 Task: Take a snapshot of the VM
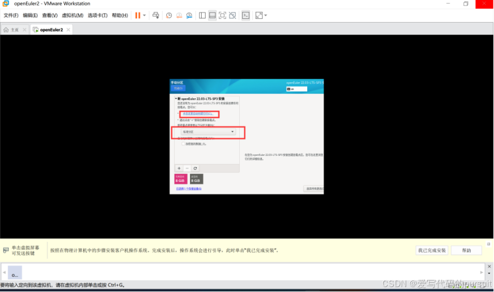(x=169, y=15)
